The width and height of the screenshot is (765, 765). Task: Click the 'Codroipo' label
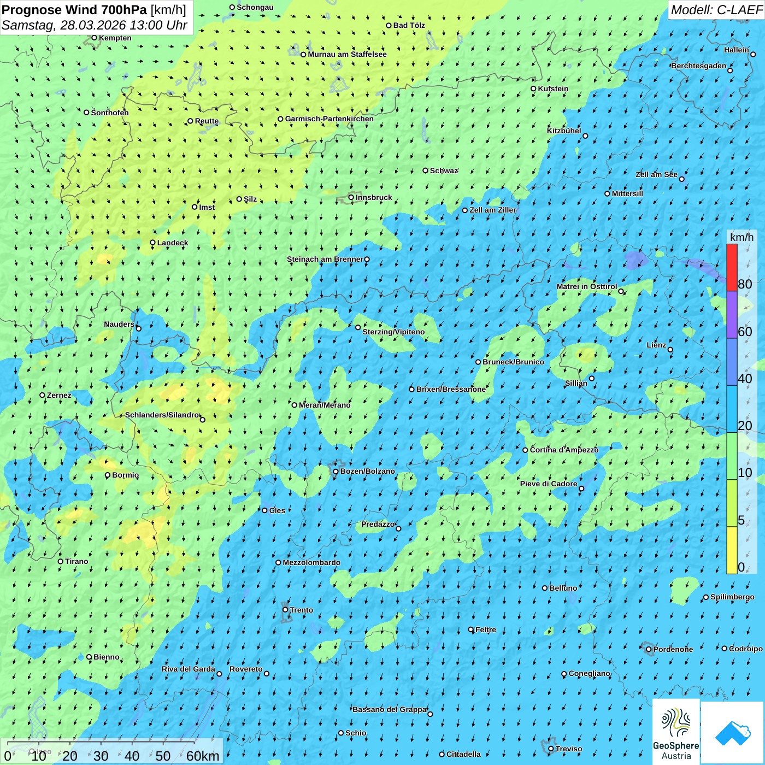pyautogui.click(x=746, y=649)
